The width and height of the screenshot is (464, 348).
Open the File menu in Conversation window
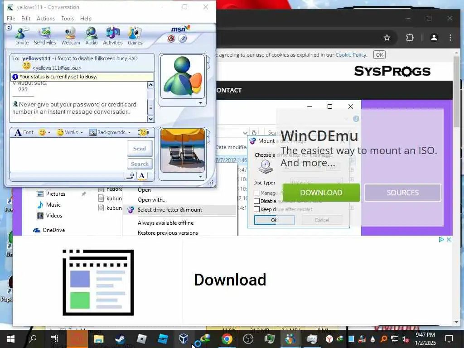point(11,18)
